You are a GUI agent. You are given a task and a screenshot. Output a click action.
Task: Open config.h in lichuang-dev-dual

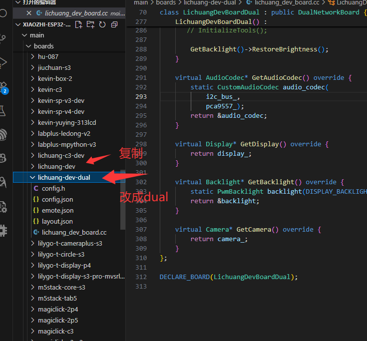click(x=53, y=188)
